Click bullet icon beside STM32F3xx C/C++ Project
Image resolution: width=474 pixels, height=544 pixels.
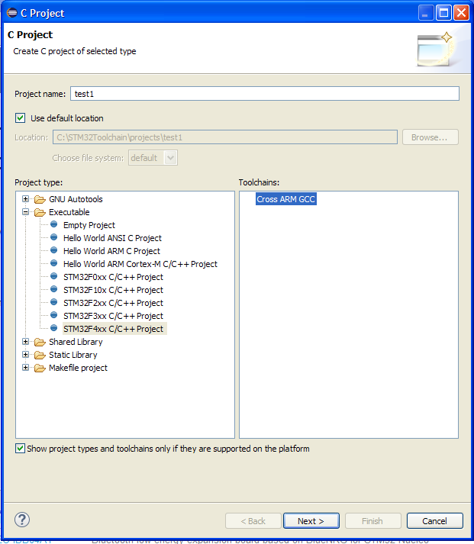pyautogui.click(x=53, y=315)
